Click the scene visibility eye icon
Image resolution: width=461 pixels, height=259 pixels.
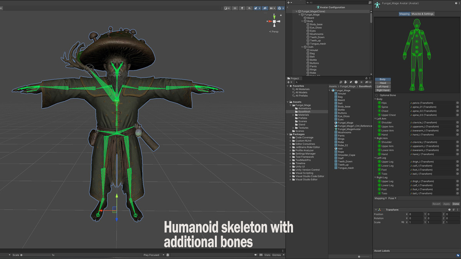pos(265,8)
